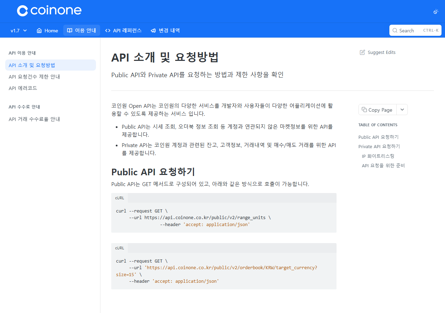Jump to Private API 요청하기 in contents
This screenshot has height=313, width=445.
[x=379, y=146]
